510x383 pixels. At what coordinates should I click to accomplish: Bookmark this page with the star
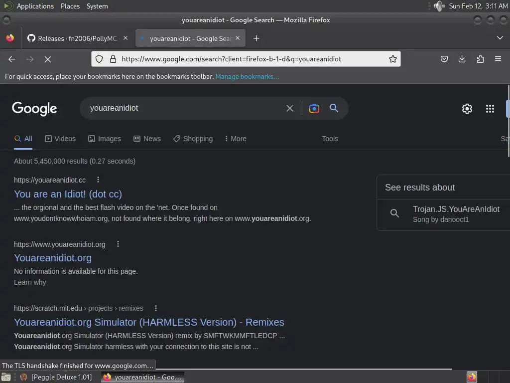[x=393, y=59]
